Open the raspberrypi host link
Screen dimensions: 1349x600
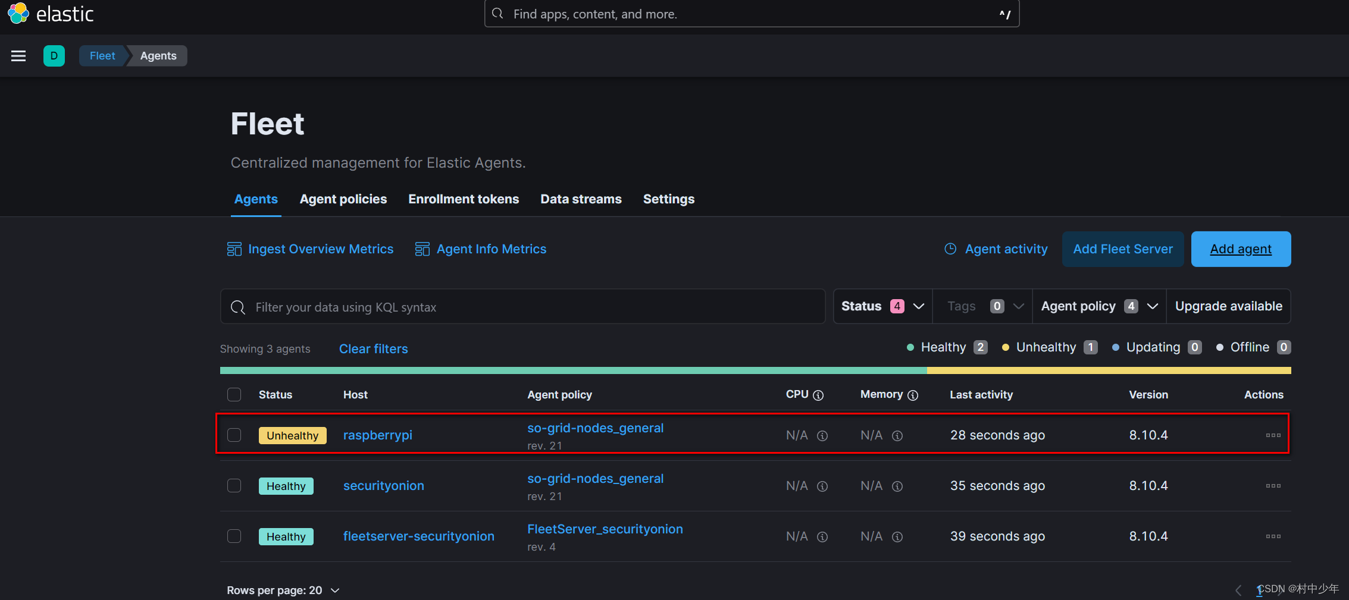[x=378, y=435]
